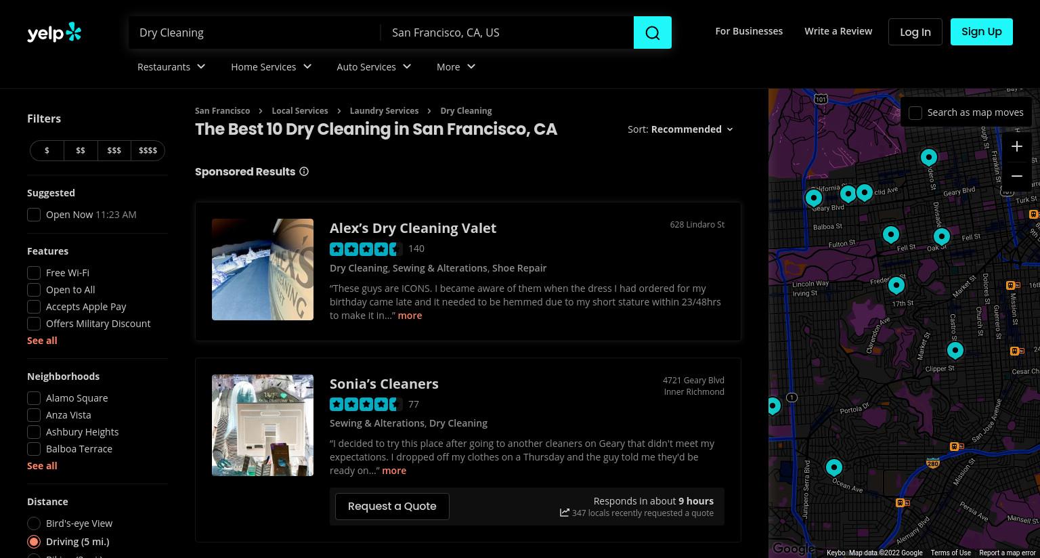
Task: Click map pin near Clipper St
Action: click(x=955, y=350)
